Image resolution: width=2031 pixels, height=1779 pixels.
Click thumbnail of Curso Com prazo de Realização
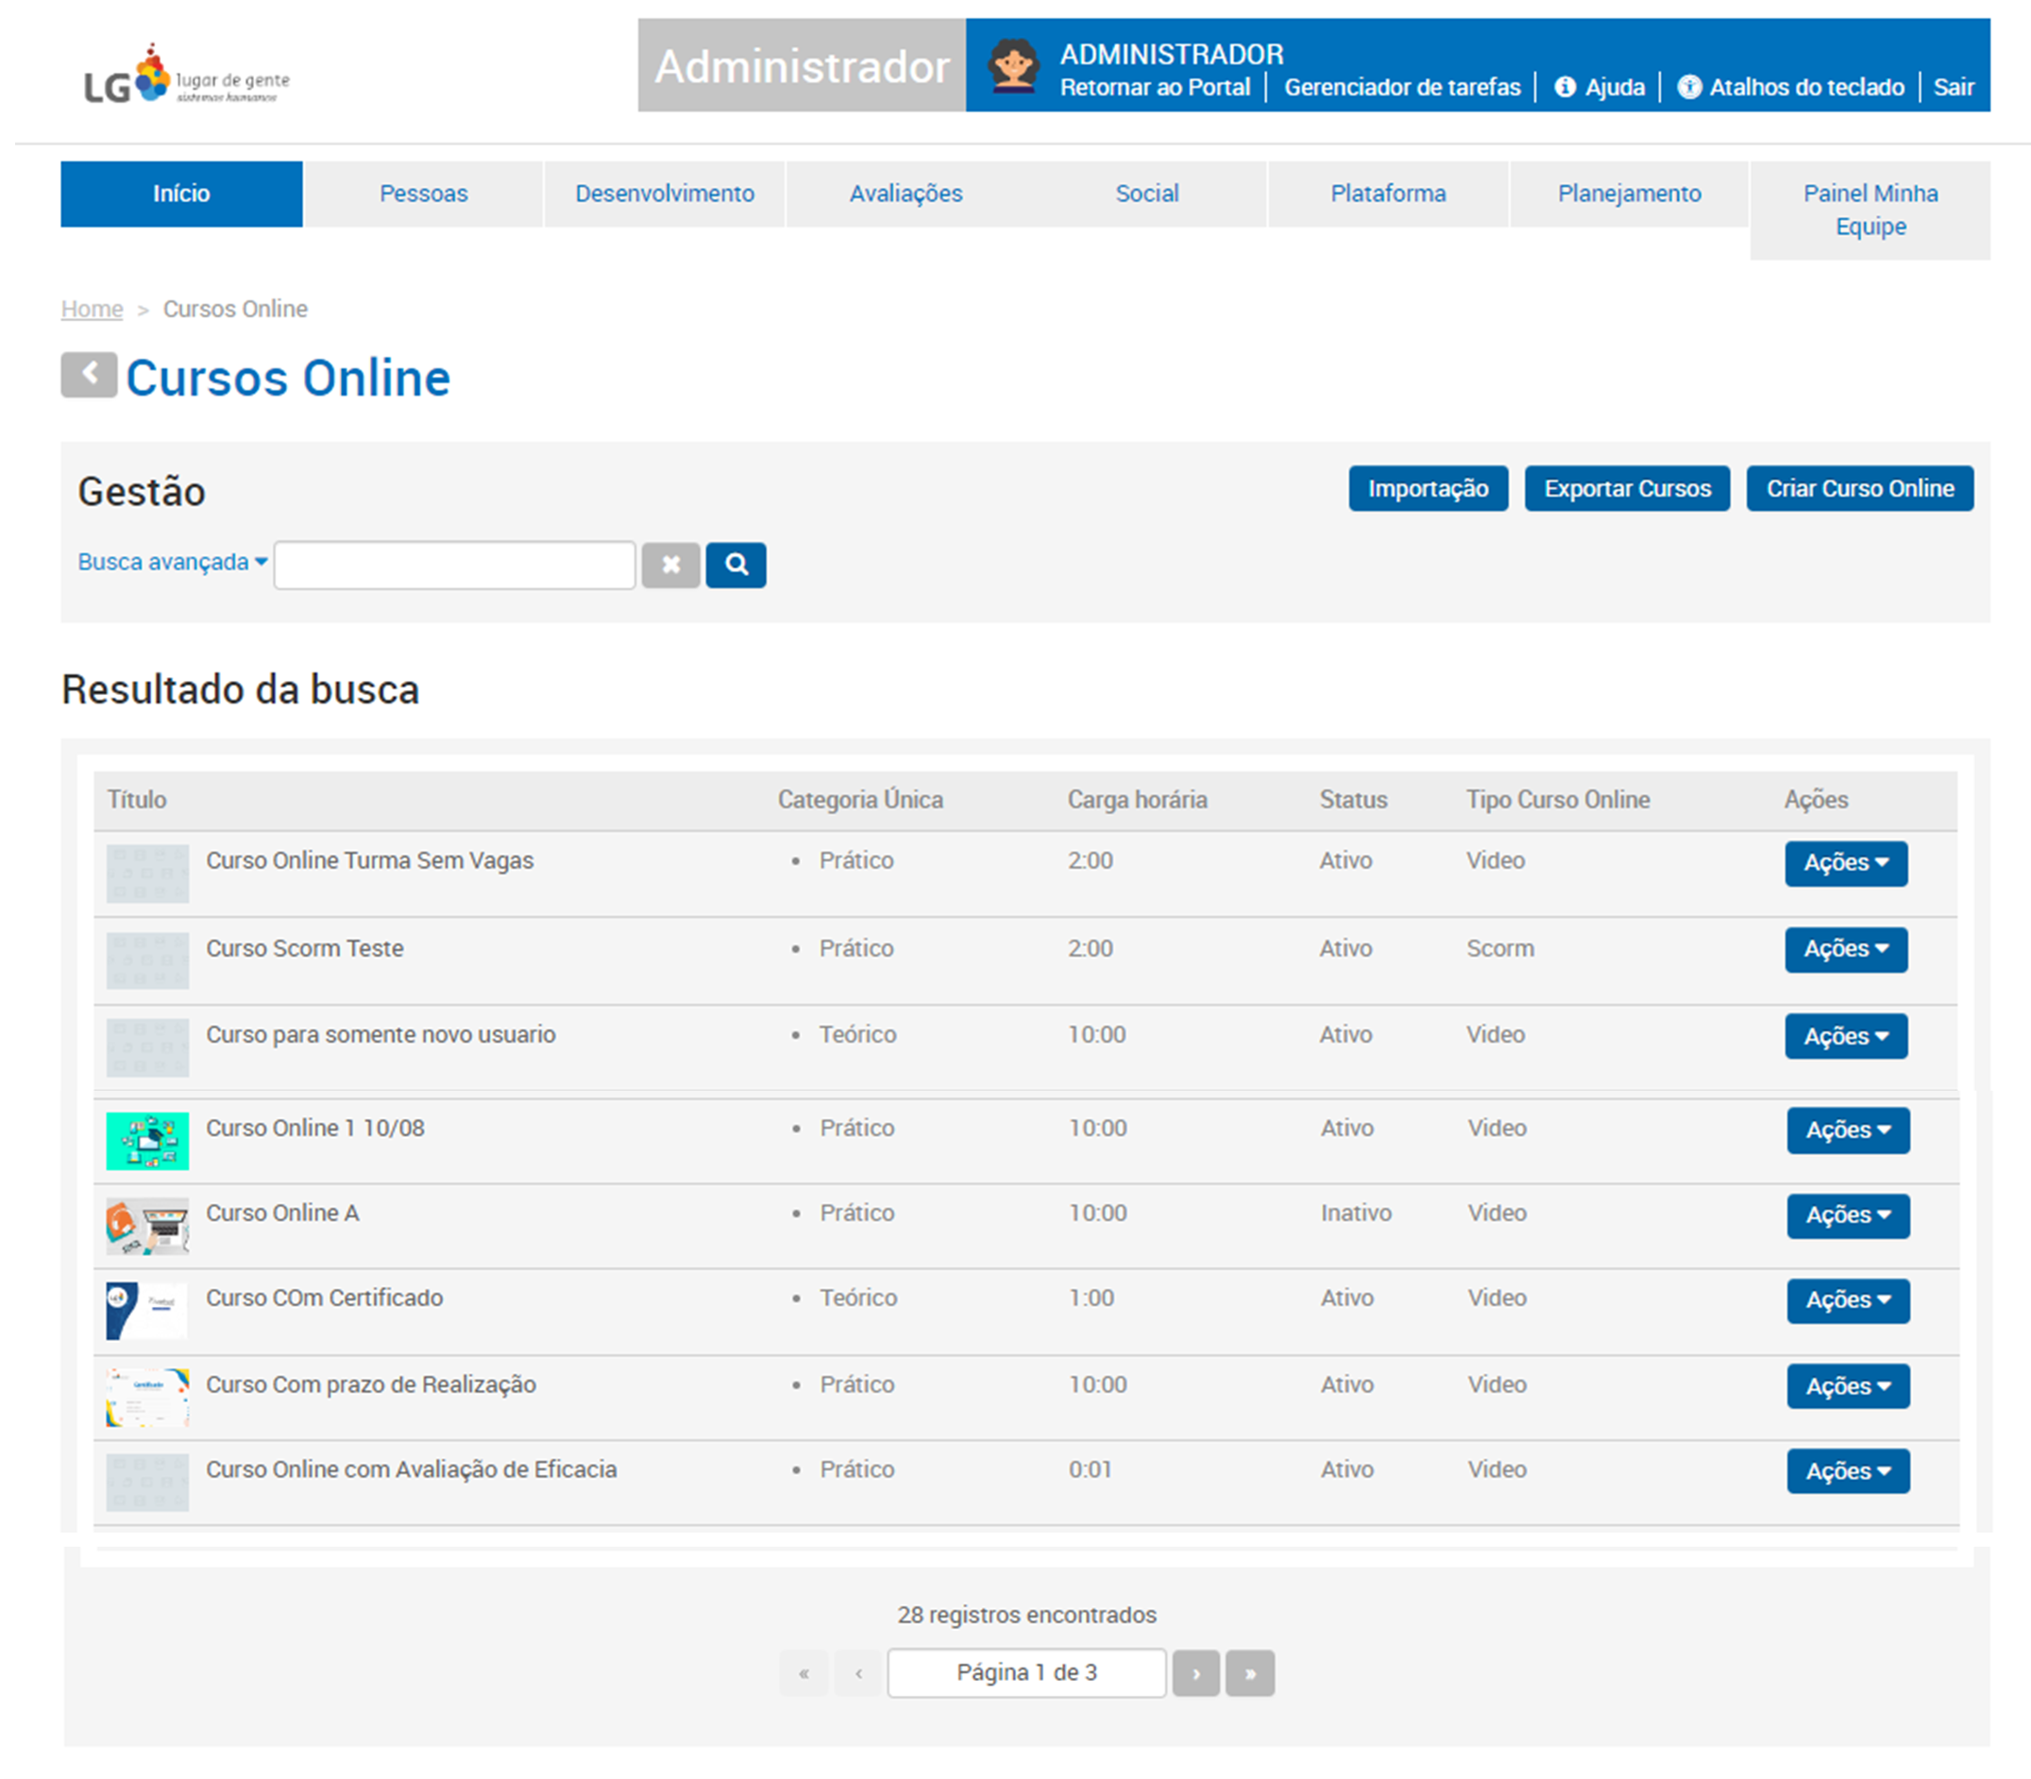point(147,1397)
